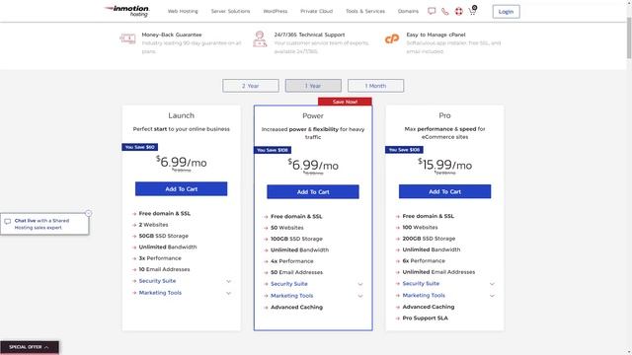Click 'Advanced Caching' in Power plan
The width and height of the screenshot is (632, 355).
[x=296, y=307]
